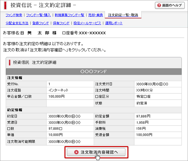188x161 pixels.
Task: Open the 画面のヘルプ help button
Action: pos(170,5)
